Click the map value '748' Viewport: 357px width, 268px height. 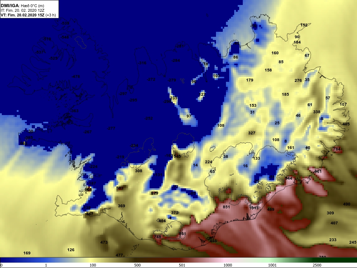pyautogui.click(x=157, y=237)
